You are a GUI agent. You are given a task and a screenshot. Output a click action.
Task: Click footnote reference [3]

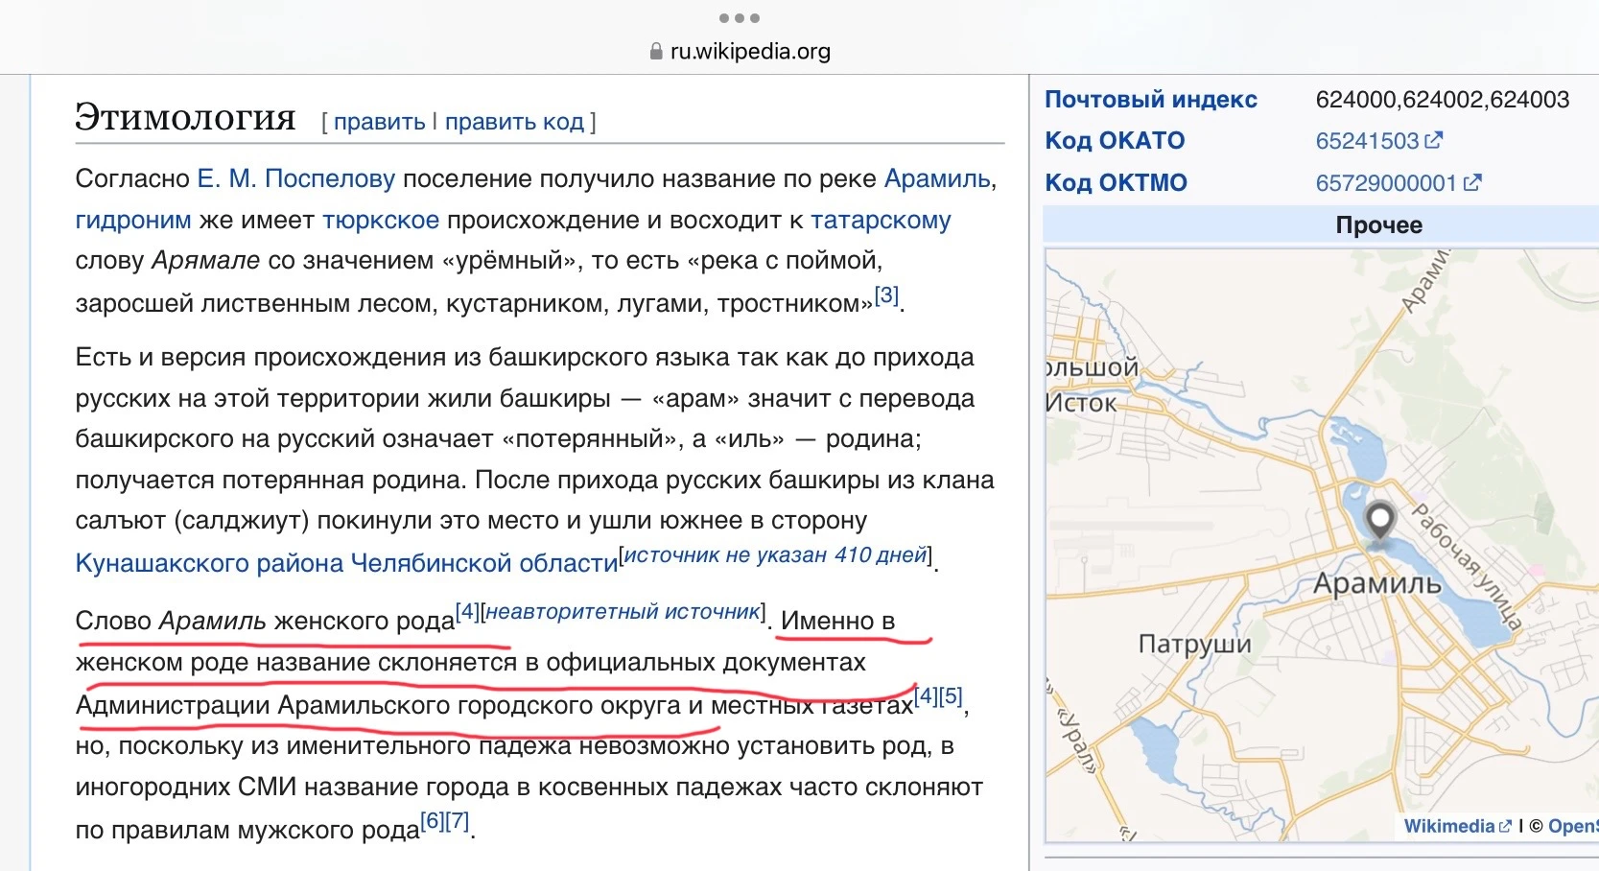coord(886,295)
